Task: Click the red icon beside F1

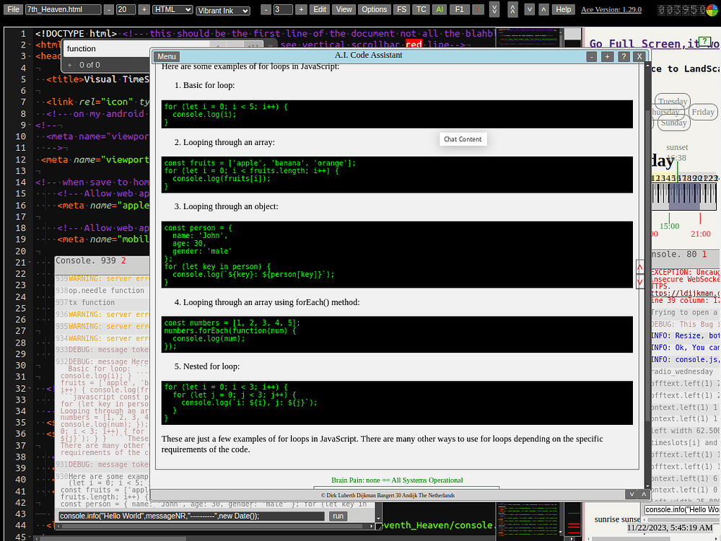Action: click(479, 9)
